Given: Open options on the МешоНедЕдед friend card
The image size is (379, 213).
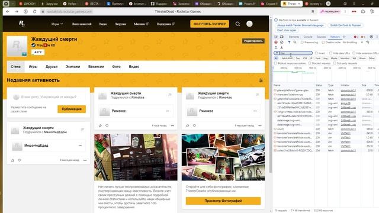Looking at the screenshot, I should coord(80,146).
